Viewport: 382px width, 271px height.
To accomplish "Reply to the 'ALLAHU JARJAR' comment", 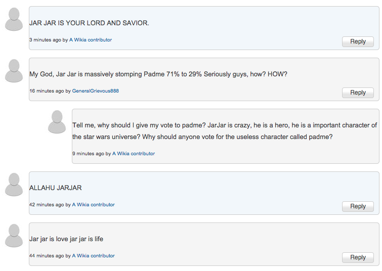I will tap(358, 206).
